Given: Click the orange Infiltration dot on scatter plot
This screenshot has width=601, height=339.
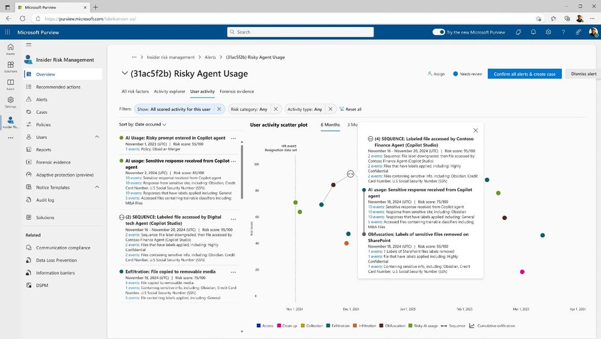Looking at the screenshot, I should [x=347, y=243].
